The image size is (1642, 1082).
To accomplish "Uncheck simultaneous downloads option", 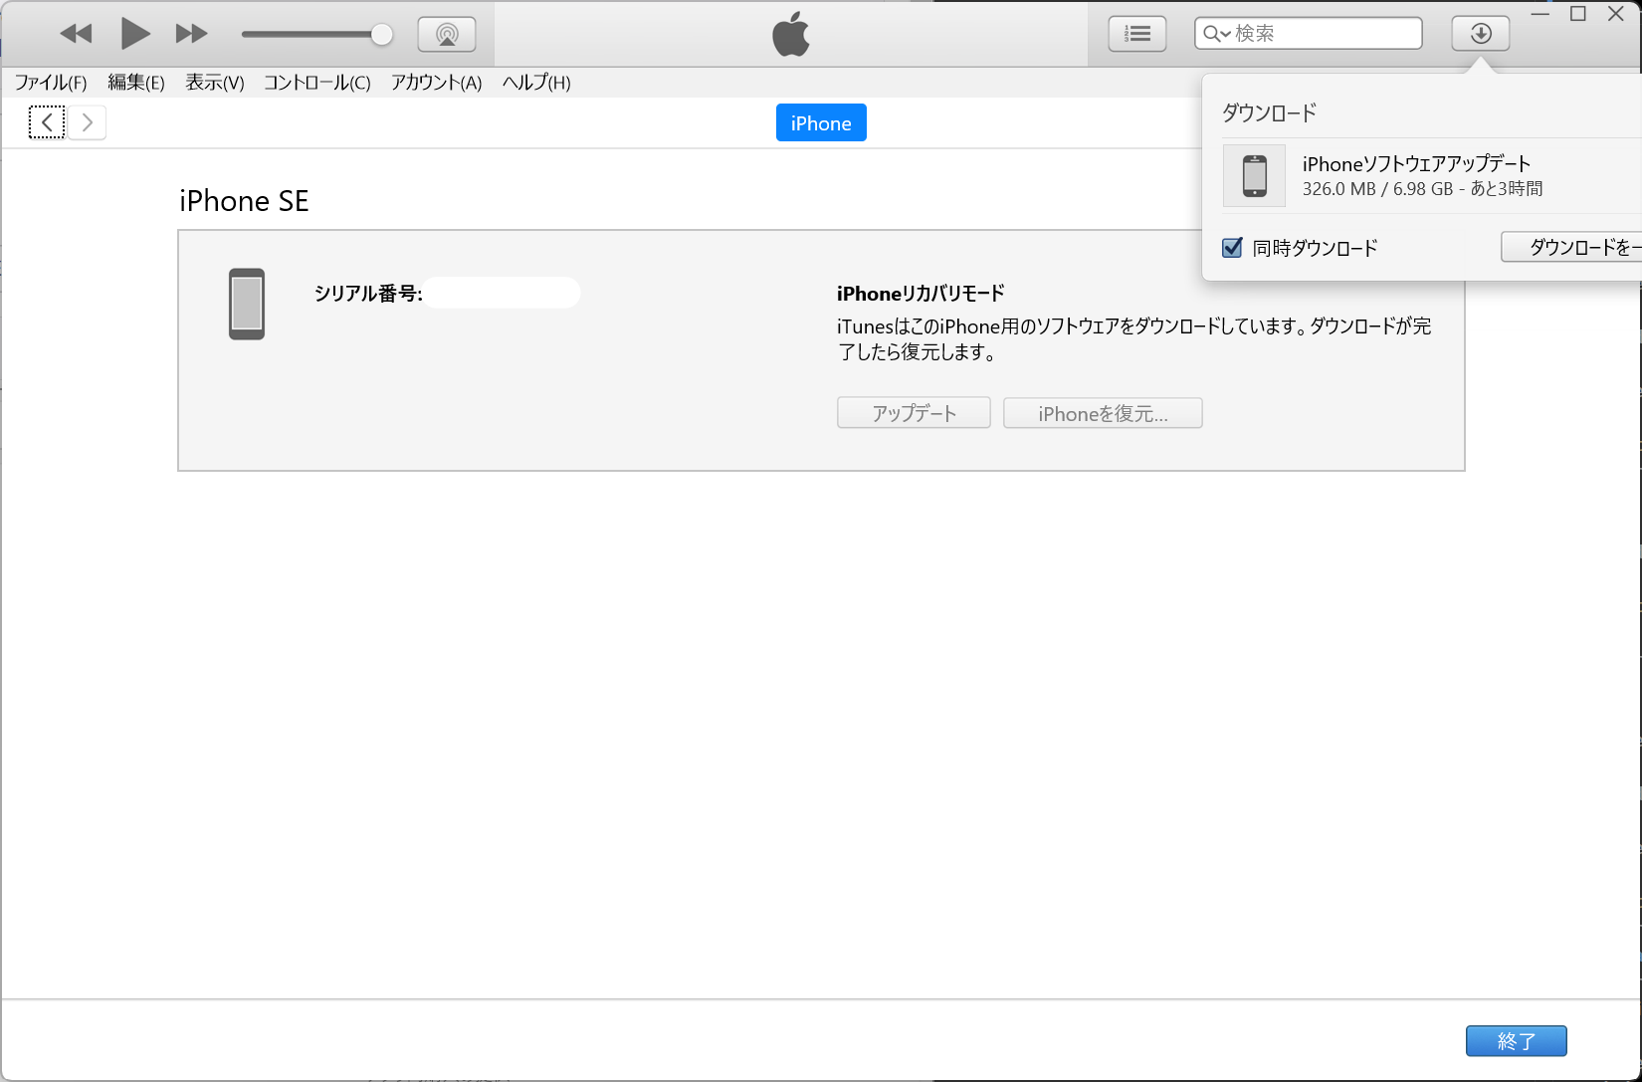I will coord(1232,247).
